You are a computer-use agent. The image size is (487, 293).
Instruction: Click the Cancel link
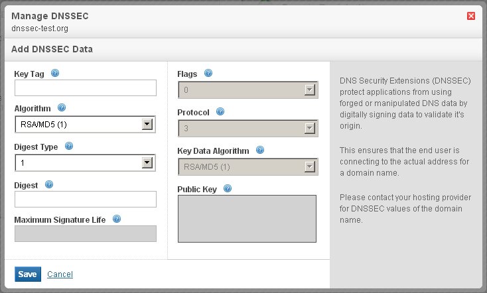(60, 274)
